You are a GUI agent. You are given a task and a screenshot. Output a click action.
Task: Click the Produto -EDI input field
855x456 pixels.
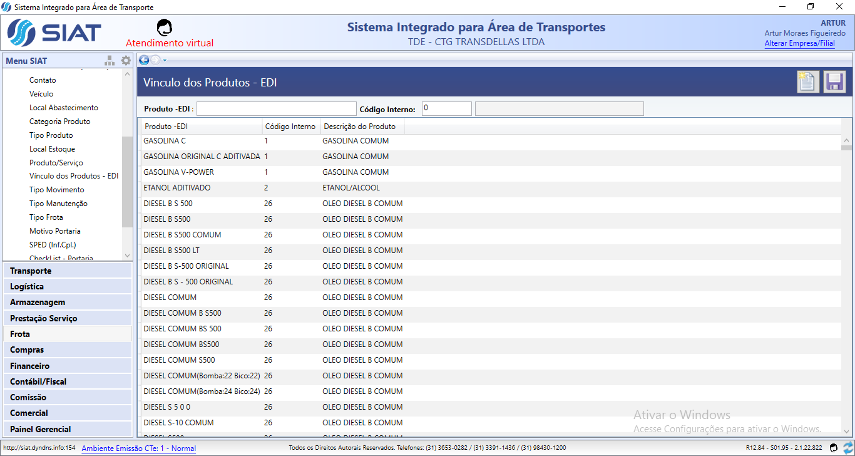[x=276, y=109]
